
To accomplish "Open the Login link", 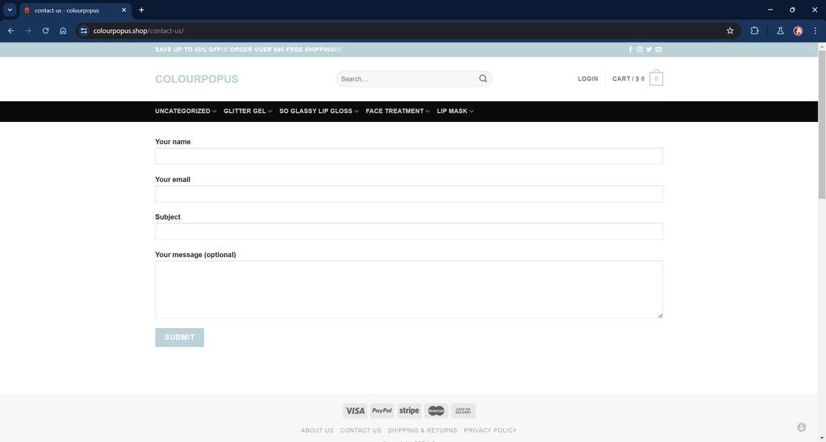I will point(588,79).
